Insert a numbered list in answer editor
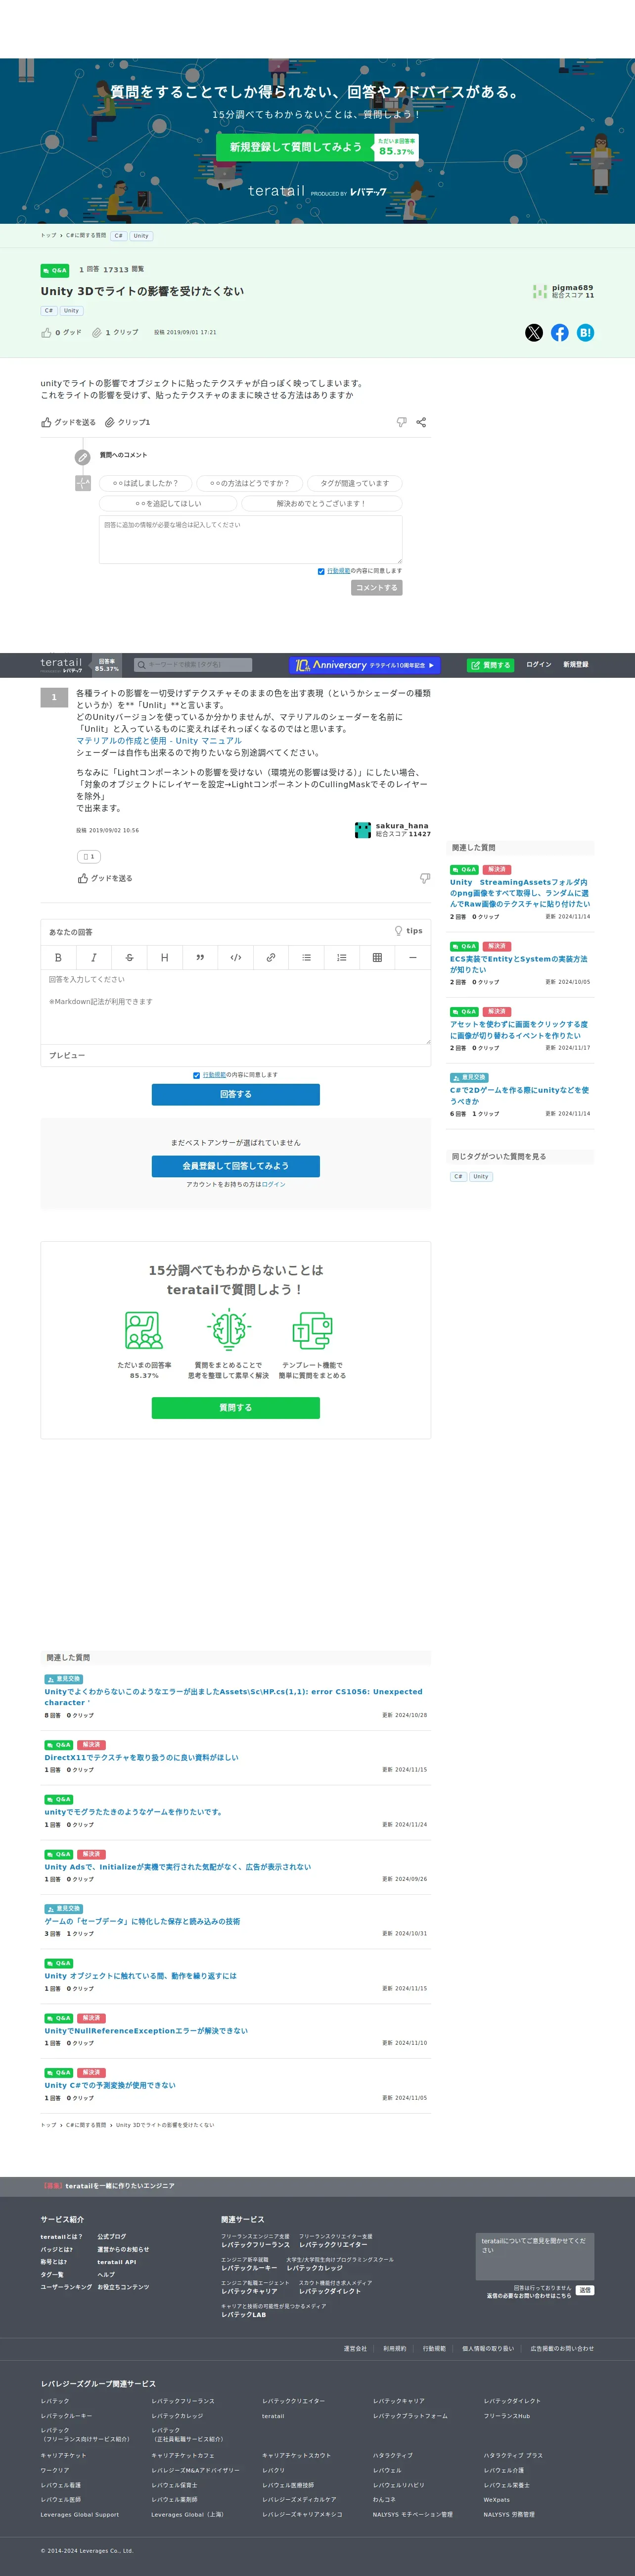The image size is (635, 2576). pos(341,957)
